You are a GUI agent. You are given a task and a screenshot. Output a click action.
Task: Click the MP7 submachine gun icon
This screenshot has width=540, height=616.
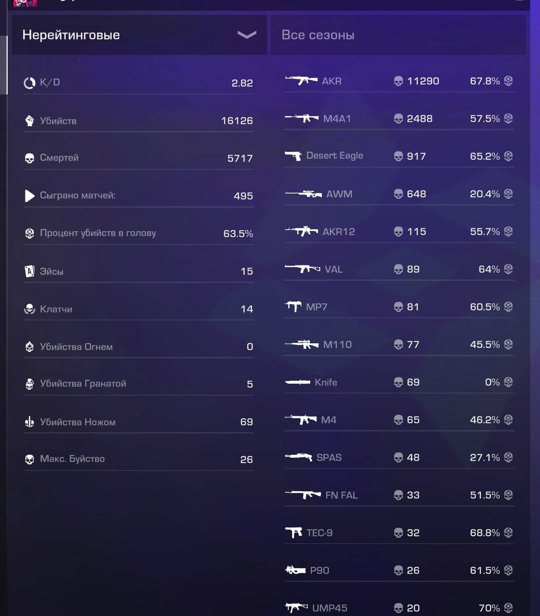[293, 307]
